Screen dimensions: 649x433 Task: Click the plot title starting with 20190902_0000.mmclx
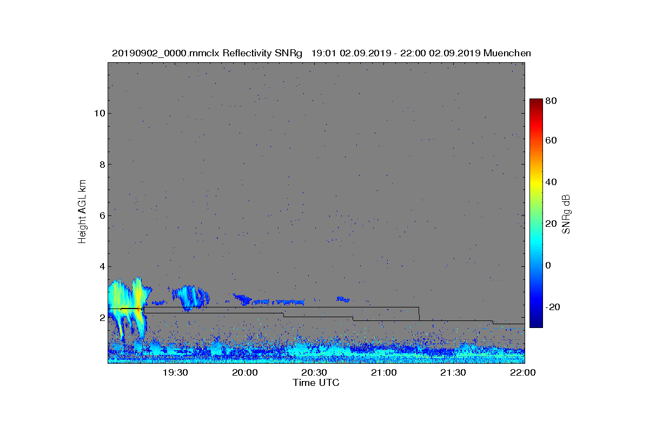pyautogui.click(x=321, y=53)
